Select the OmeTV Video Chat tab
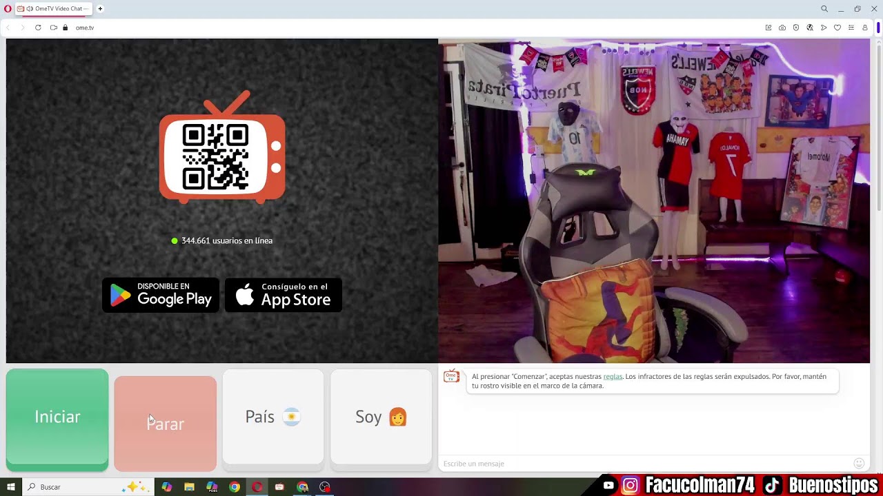This screenshot has width=883, height=496. [54, 9]
